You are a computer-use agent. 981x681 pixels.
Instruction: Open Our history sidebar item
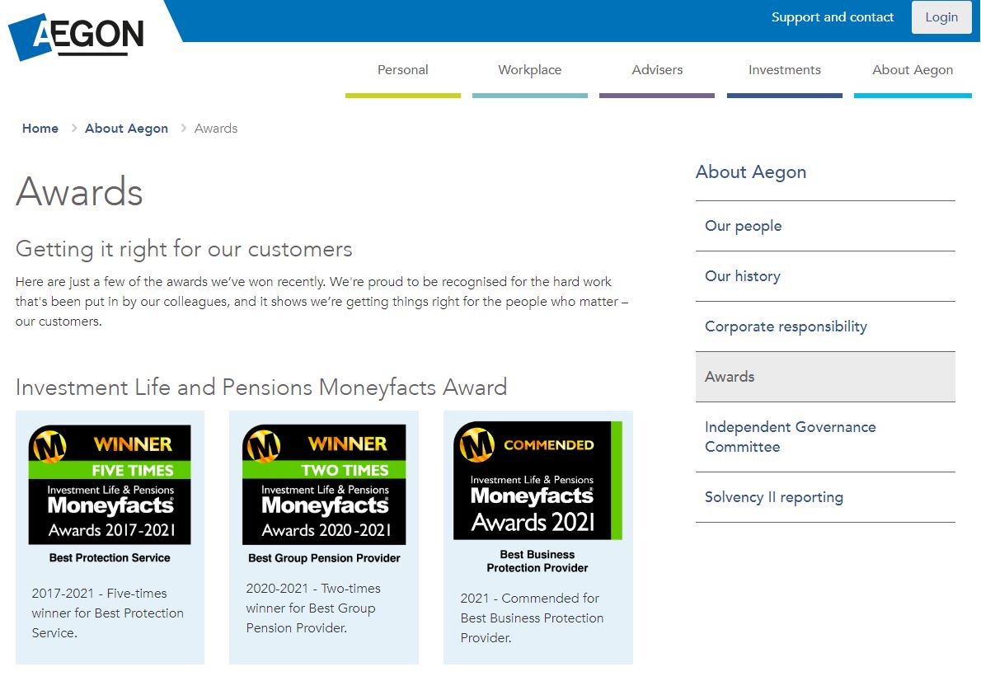coord(825,276)
